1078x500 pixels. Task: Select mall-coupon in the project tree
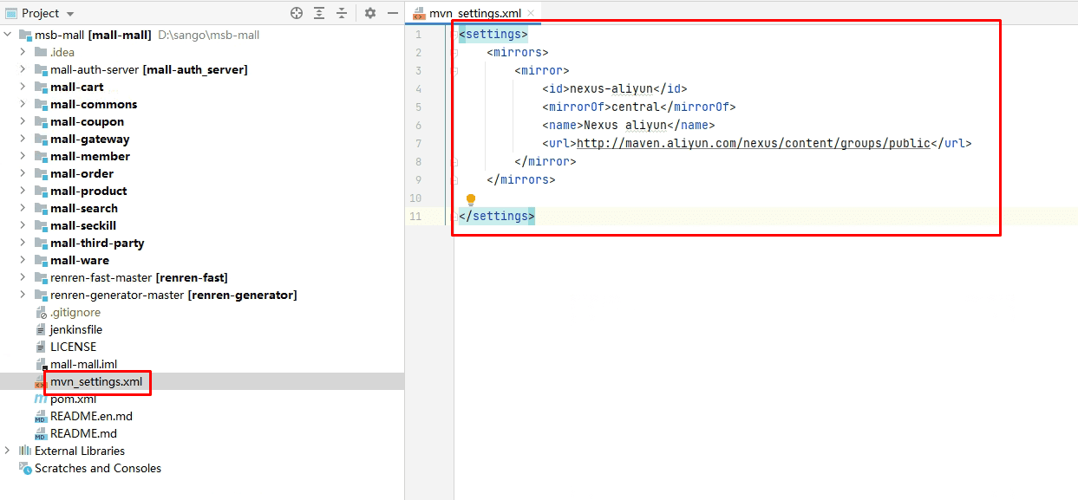87,121
